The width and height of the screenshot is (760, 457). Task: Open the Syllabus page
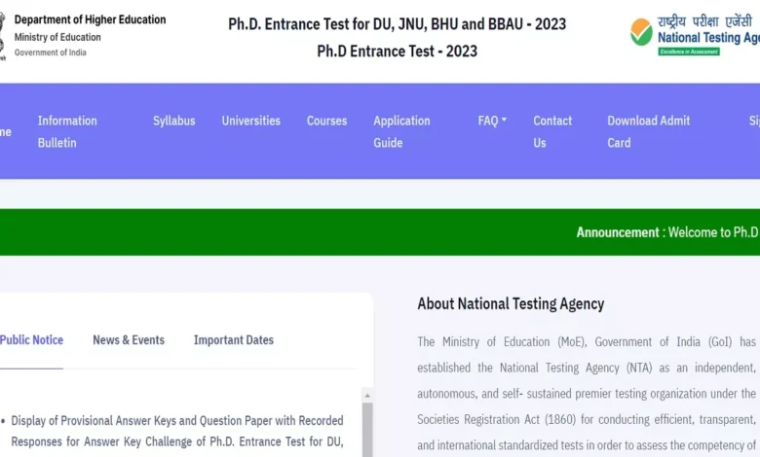[173, 121]
